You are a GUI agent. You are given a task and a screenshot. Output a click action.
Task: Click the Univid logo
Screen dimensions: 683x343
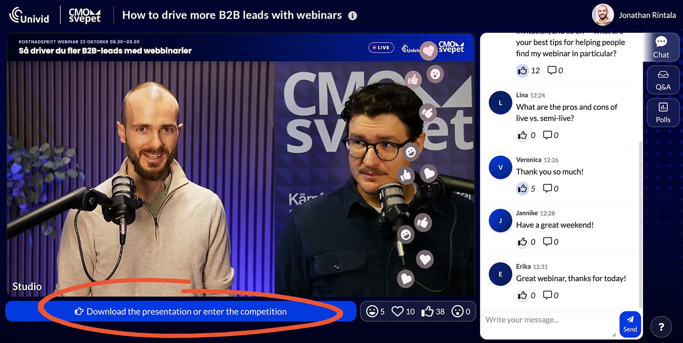[29, 16]
